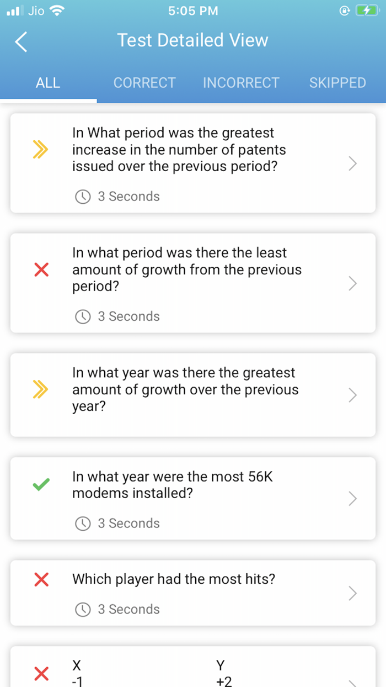
Task: Click skipped icon on greatest growth year question
Action: click(41, 389)
